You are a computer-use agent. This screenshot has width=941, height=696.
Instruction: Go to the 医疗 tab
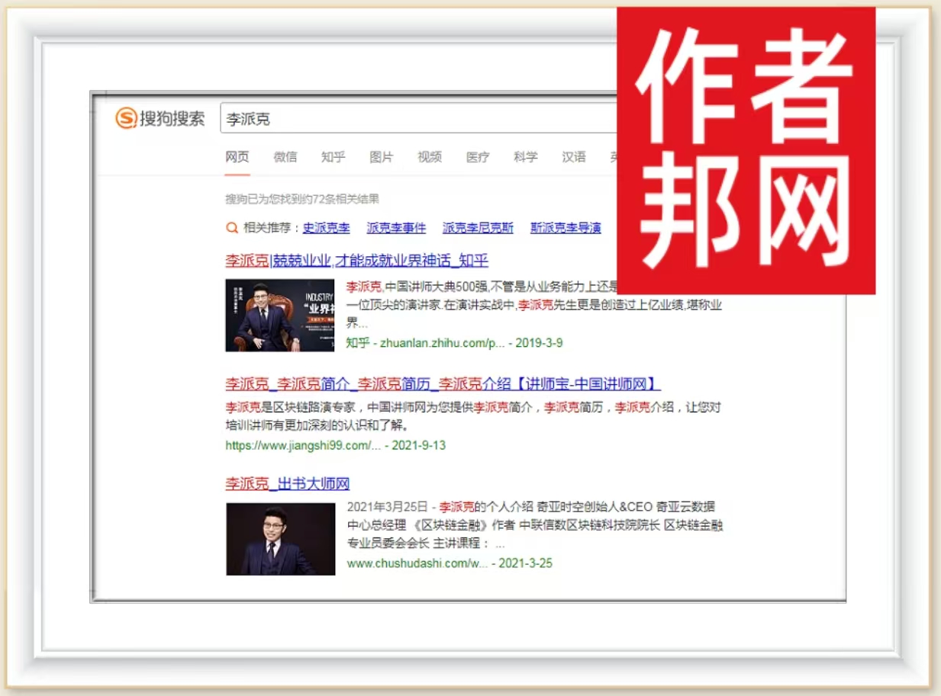(x=477, y=157)
